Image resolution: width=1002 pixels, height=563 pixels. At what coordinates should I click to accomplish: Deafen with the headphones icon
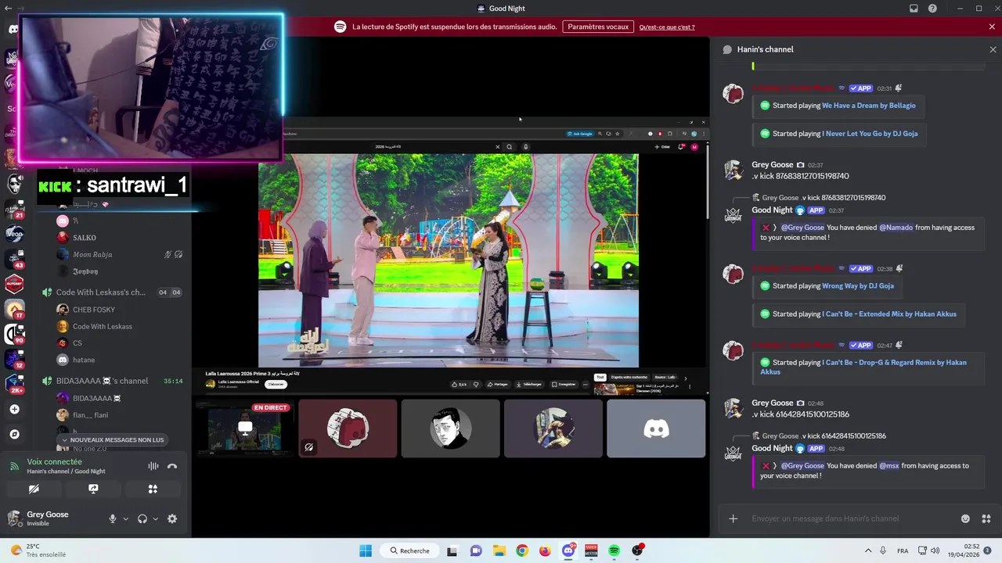[x=142, y=518]
